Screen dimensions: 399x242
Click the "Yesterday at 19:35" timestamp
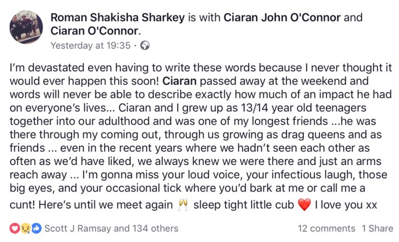click(x=90, y=45)
